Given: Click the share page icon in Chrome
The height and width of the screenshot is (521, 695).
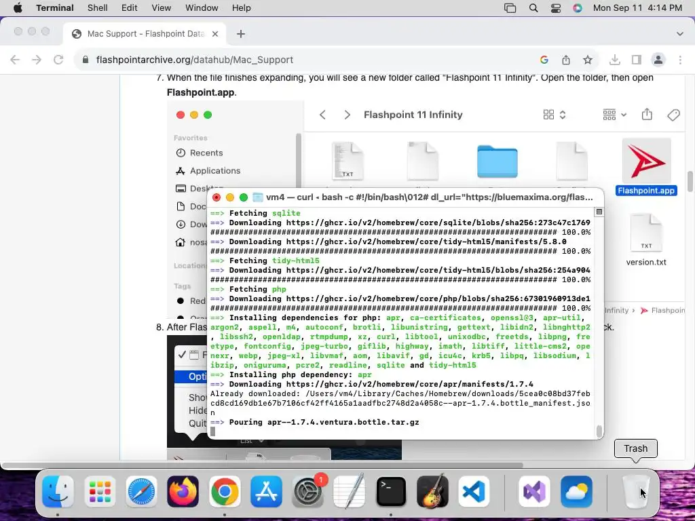Looking at the screenshot, I should pyautogui.click(x=566, y=60).
